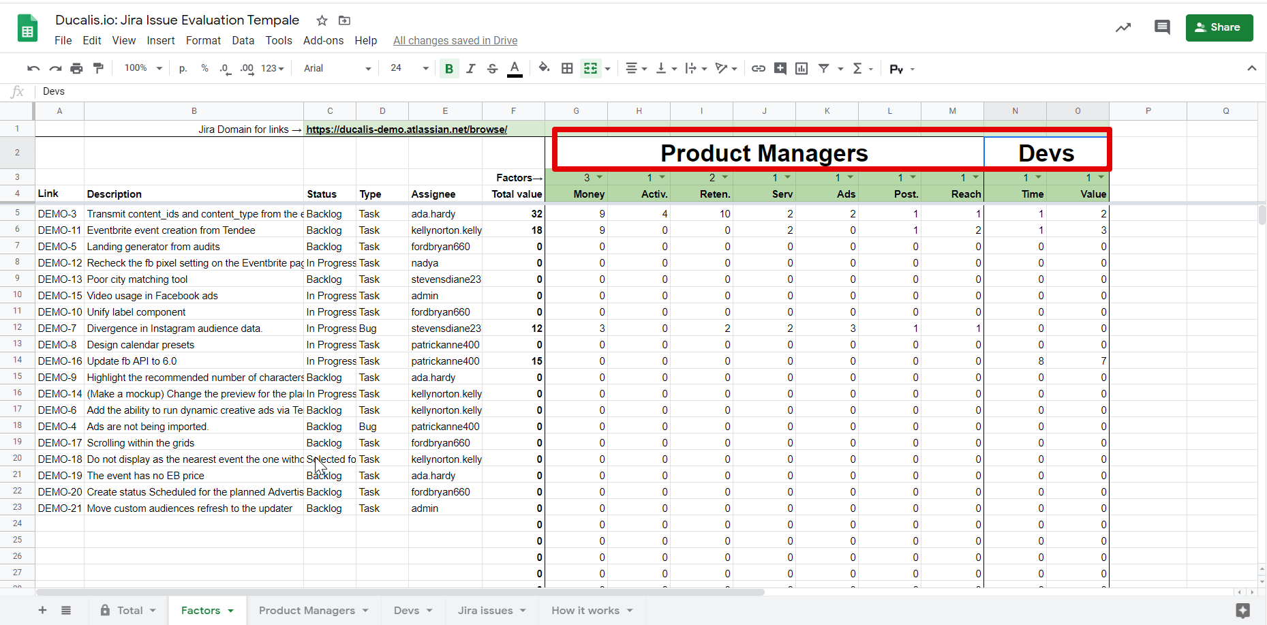
Task: Toggle strikethrough formatting
Action: tap(492, 68)
